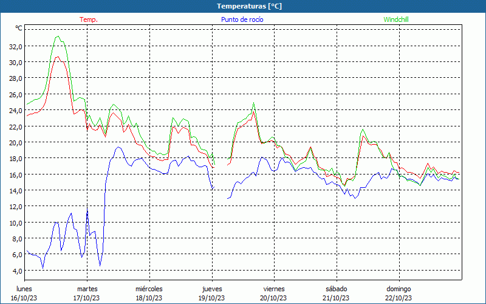Click the 20,0 y-axis value
The image size is (486, 304).
click(16, 142)
